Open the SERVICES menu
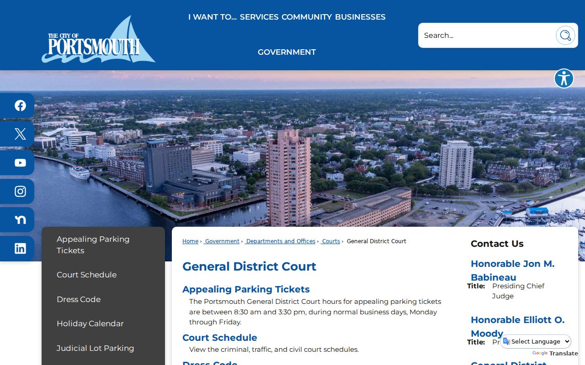Screen dimensions: 585x365 (x=259, y=17)
